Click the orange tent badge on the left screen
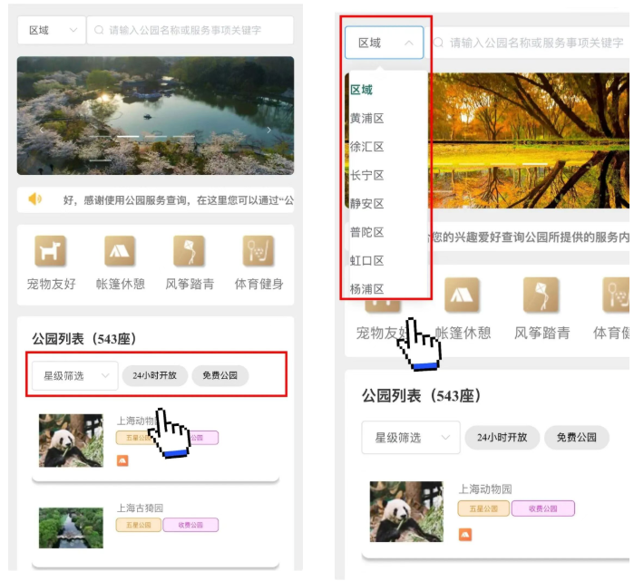Screen dimensions: 634x581 (122, 460)
